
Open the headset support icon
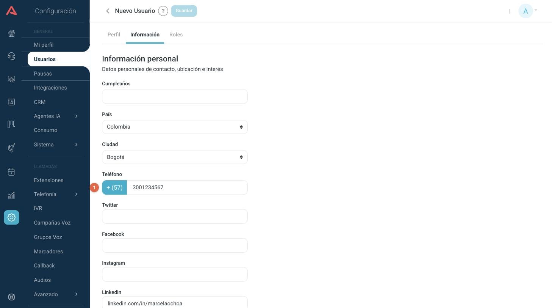[11, 57]
